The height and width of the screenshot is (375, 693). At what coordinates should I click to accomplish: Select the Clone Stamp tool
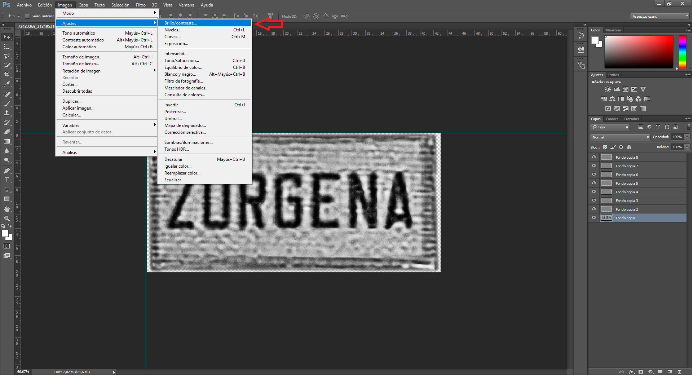[x=7, y=113]
